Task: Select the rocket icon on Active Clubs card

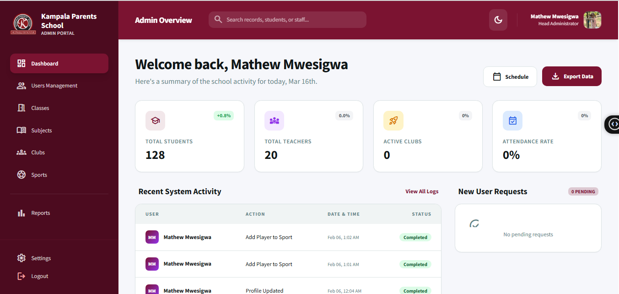Action: point(393,120)
